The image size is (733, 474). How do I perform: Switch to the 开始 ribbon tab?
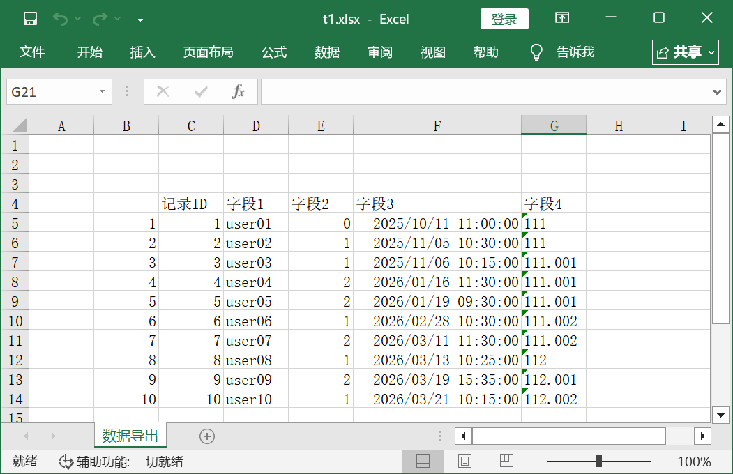coord(90,52)
